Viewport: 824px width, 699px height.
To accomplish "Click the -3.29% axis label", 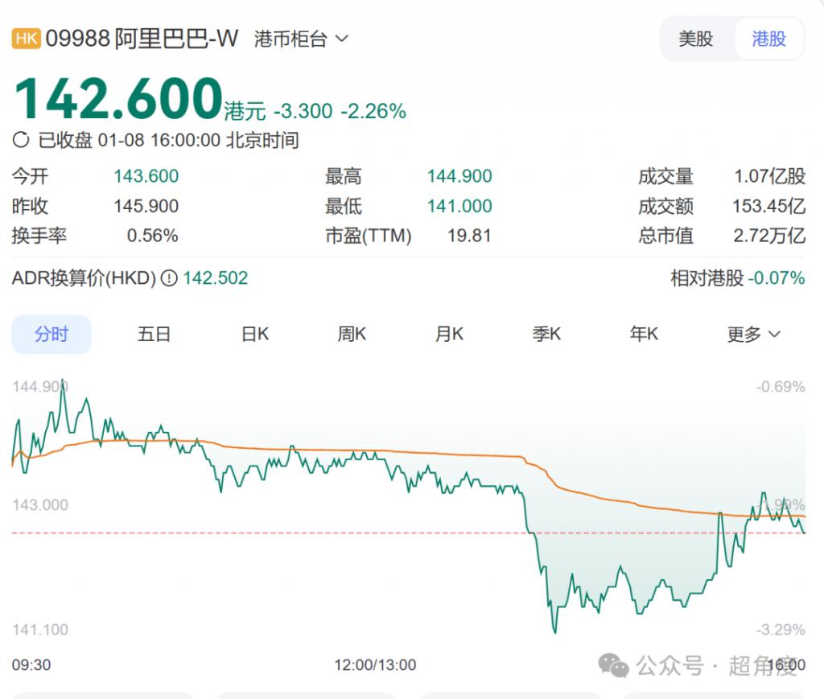I will [781, 630].
